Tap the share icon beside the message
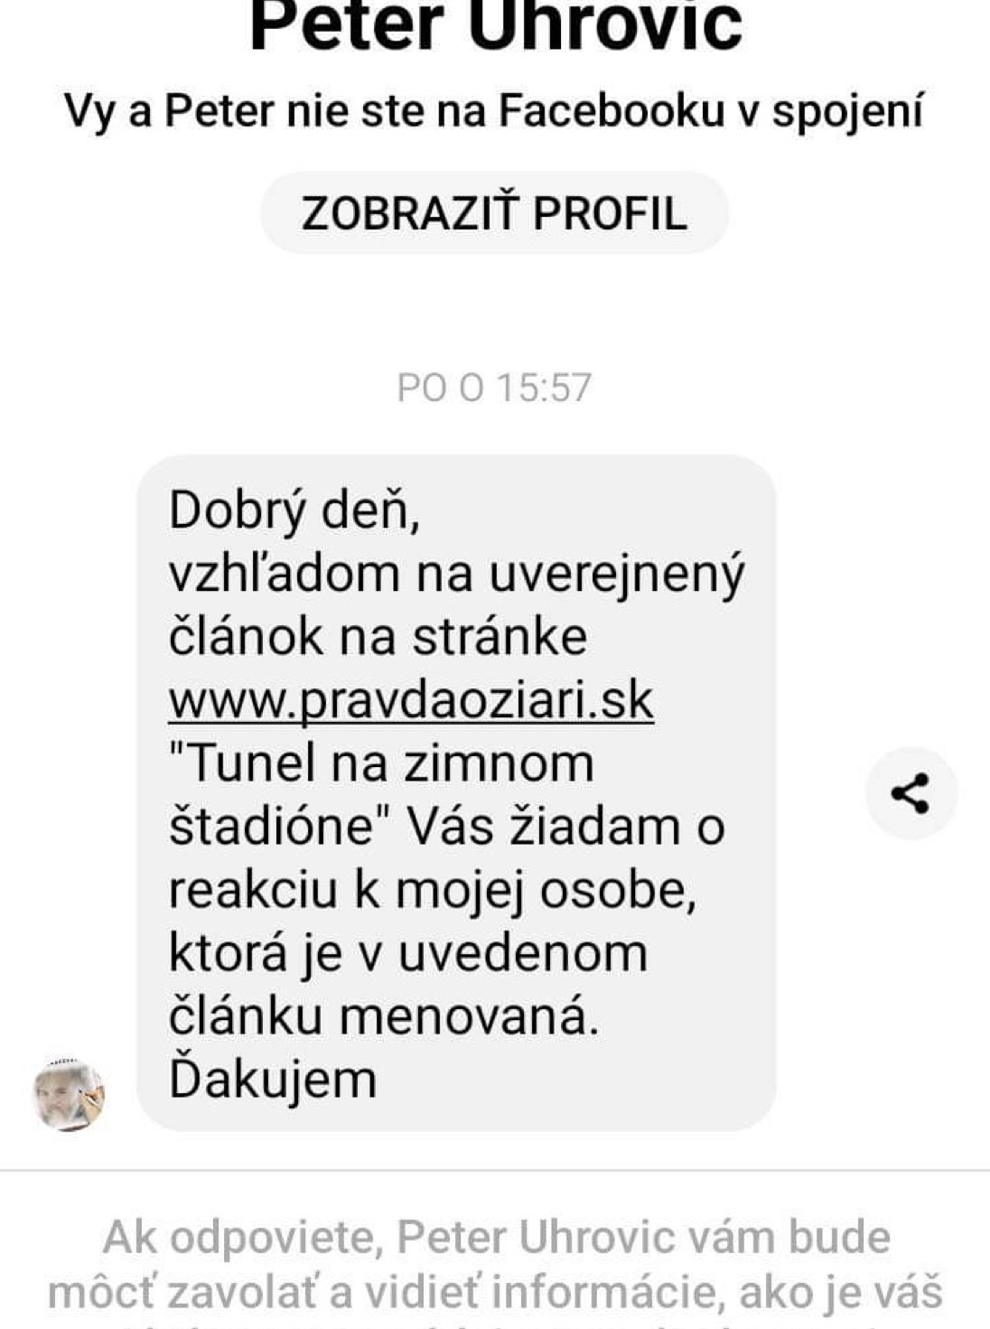This screenshot has width=990, height=1329. 911,793
